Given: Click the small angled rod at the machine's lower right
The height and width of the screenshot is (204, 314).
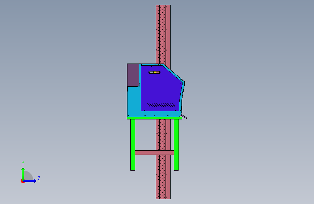Looking at the screenshot, I should coord(184,117).
